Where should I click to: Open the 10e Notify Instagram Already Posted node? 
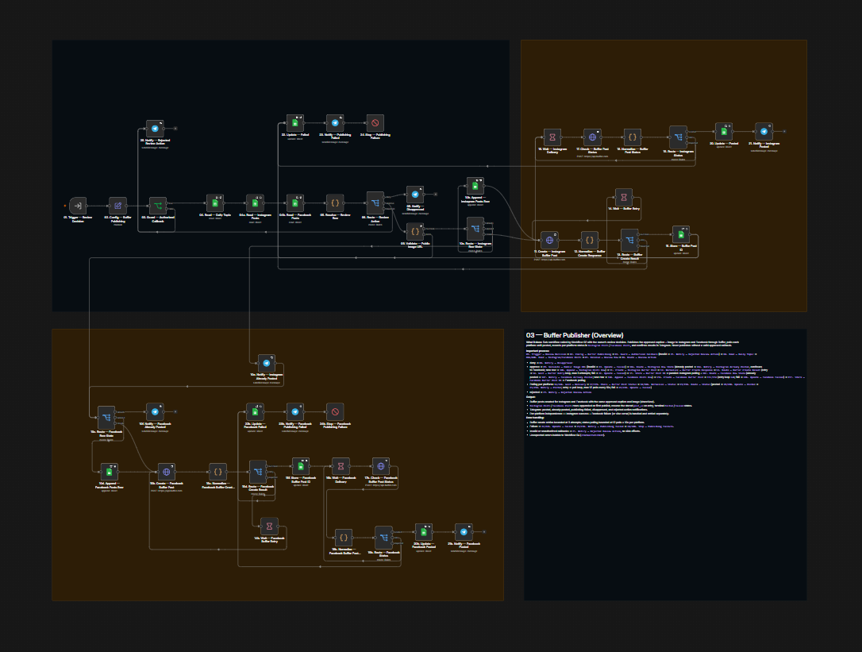click(267, 363)
